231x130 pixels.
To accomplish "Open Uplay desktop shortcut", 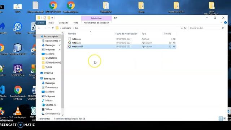I will 18,28.
